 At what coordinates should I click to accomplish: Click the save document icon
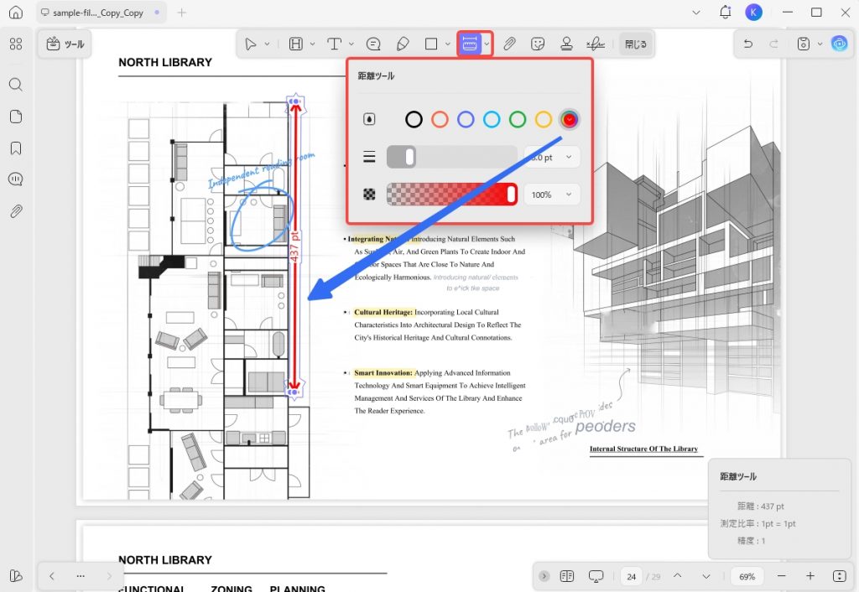click(x=803, y=44)
